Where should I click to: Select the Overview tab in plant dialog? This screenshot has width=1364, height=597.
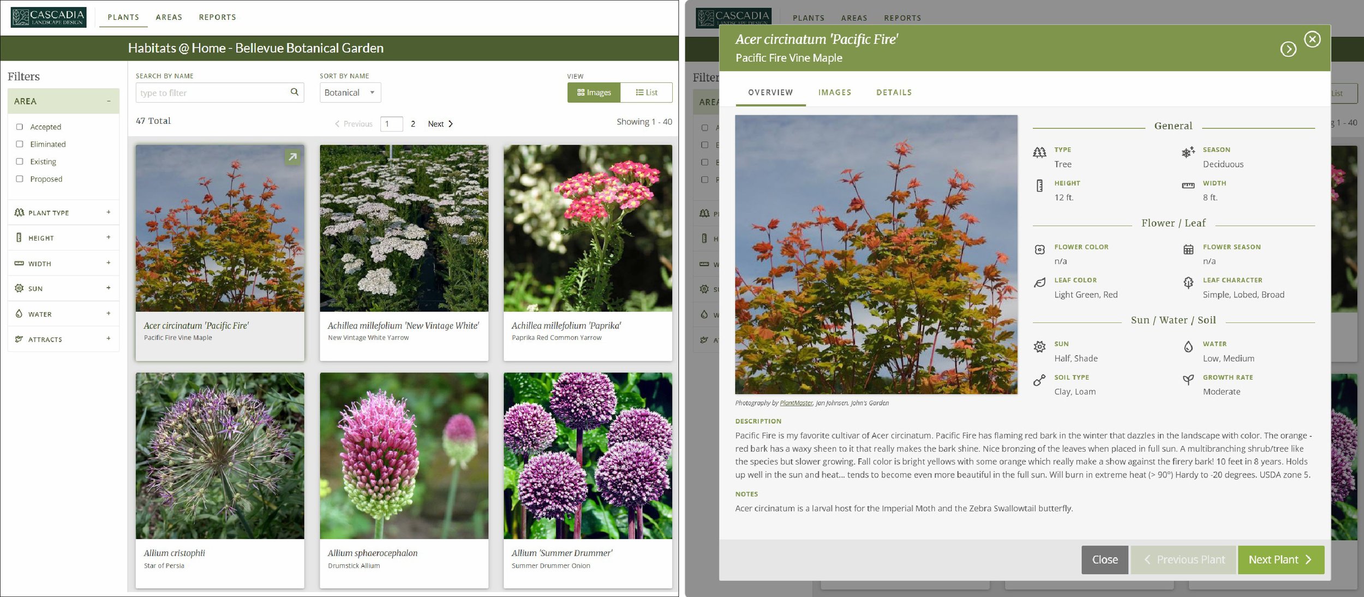[770, 92]
